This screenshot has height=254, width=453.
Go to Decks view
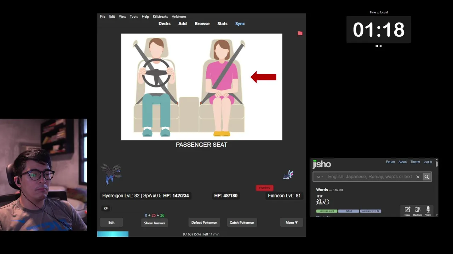point(165,24)
